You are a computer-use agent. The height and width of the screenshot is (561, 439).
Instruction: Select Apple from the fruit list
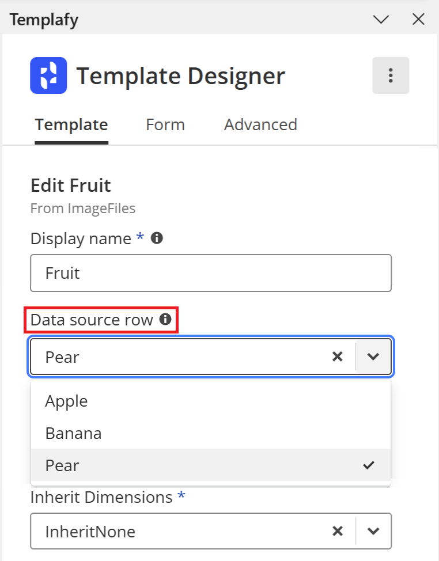coord(66,401)
